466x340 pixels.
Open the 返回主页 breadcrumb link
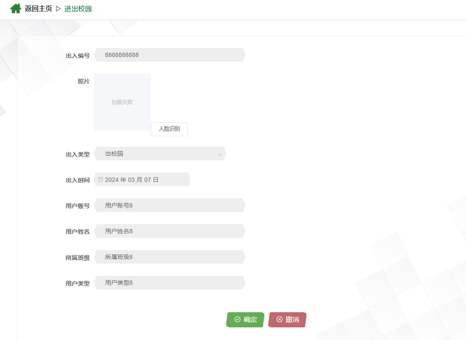[x=38, y=9]
